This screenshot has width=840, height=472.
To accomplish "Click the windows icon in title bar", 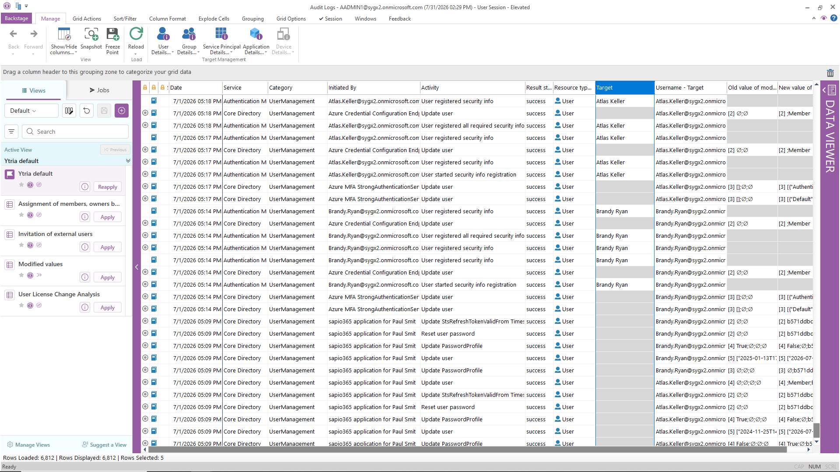I will (18, 6).
